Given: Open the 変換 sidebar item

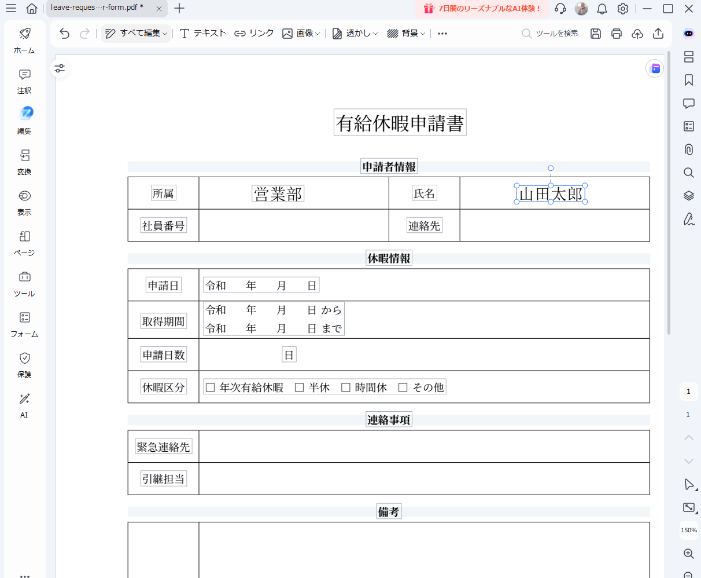Looking at the screenshot, I should 24,162.
